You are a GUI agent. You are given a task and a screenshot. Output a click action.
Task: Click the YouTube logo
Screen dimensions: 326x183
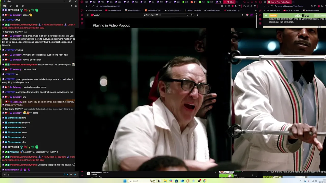(x=95, y=15)
